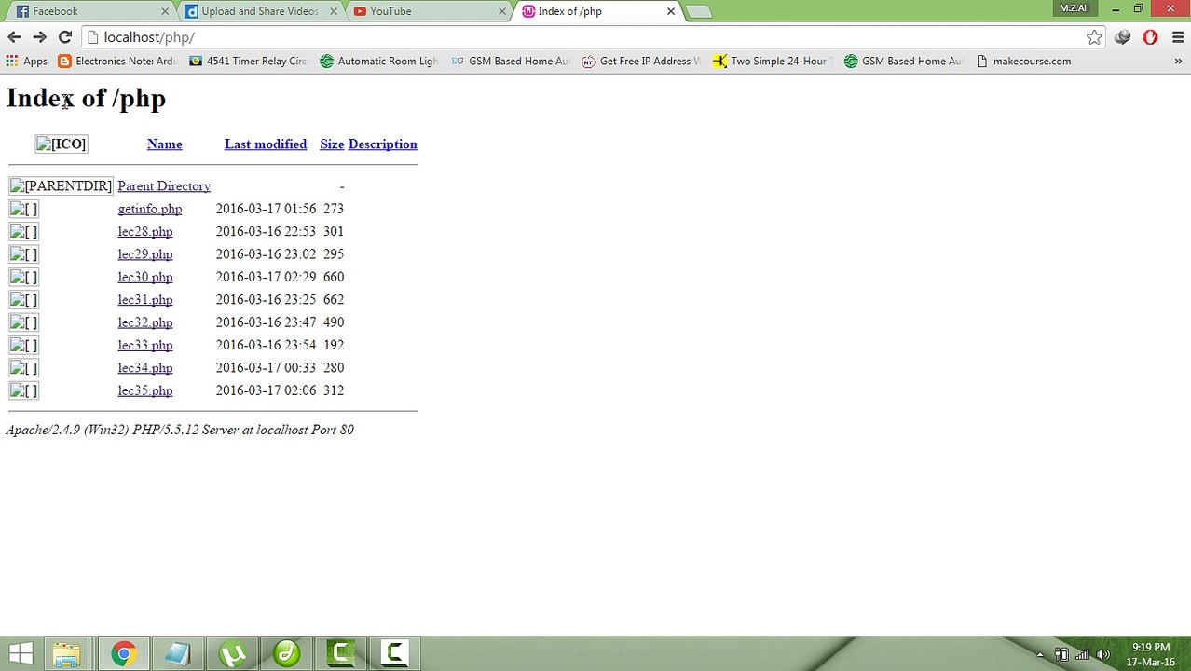
Task: Click the date 2016-03-17 02:06
Action: pyautogui.click(x=266, y=390)
